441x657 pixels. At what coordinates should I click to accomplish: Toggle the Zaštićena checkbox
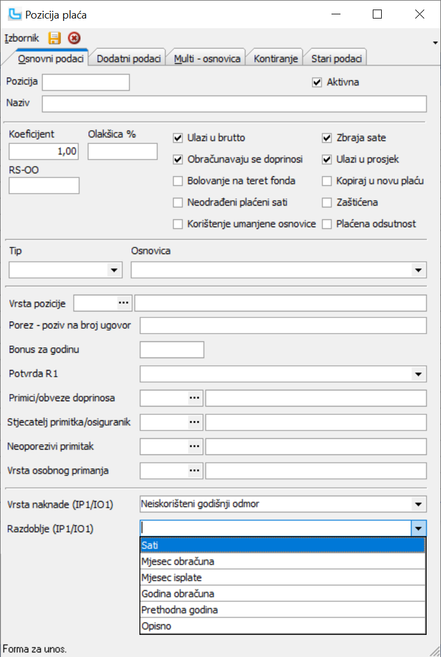pos(327,203)
